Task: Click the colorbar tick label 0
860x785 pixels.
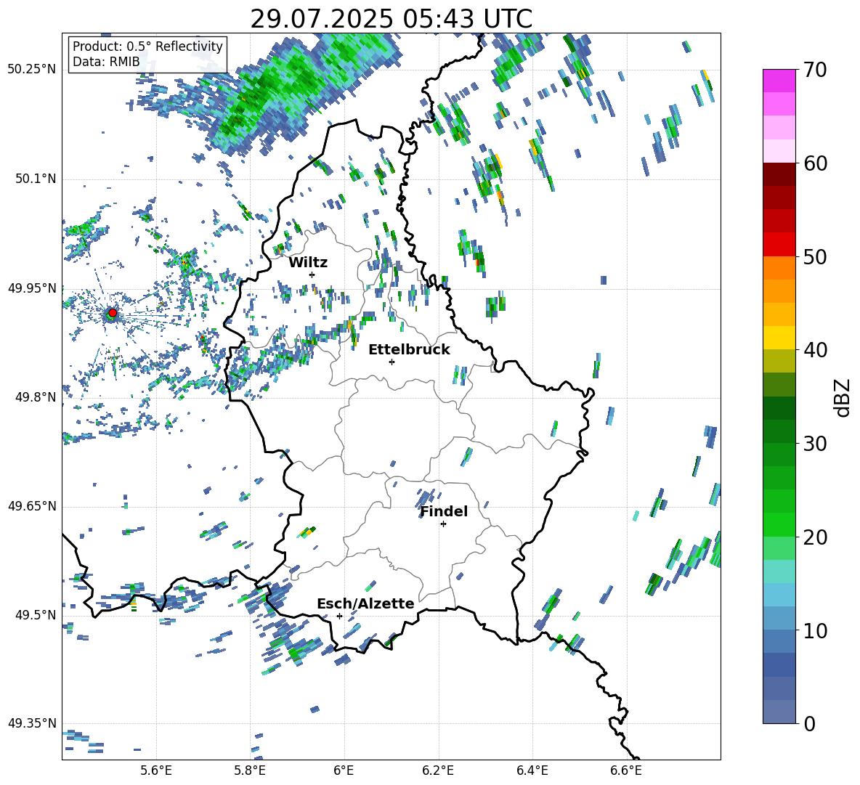Action: tap(809, 723)
